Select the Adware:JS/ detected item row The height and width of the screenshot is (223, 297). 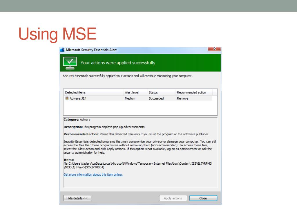pyautogui.click(x=138, y=98)
